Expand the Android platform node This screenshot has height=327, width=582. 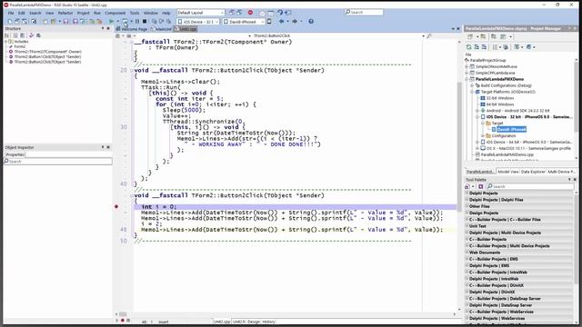click(477, 111)
